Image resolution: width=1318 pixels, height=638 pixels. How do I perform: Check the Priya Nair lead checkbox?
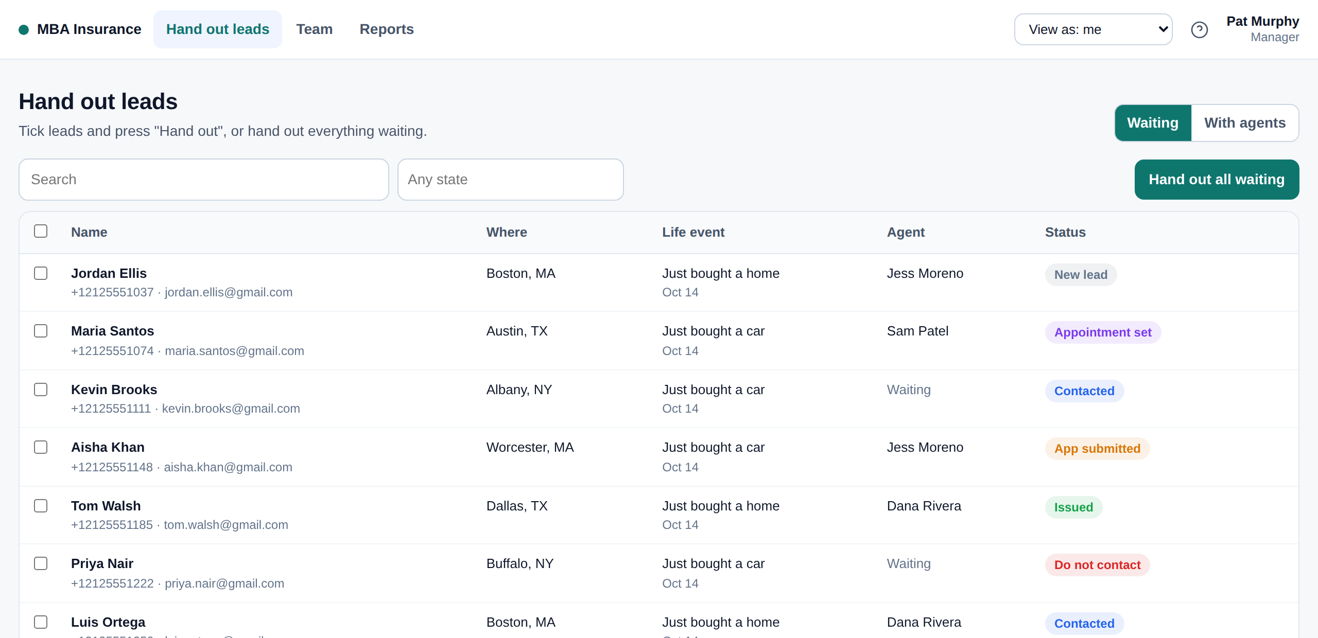pyautogui.click(x=41, y=563)
